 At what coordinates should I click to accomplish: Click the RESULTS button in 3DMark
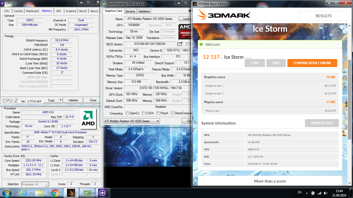(x=323, y=16)
